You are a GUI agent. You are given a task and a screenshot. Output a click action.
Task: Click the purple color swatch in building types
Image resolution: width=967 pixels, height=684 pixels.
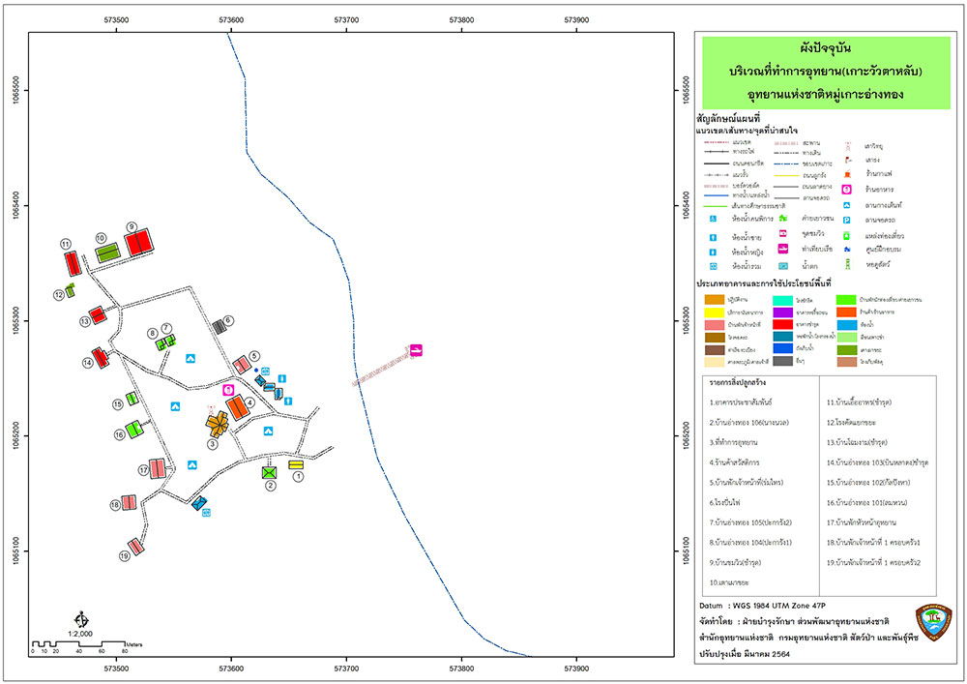tap(782, 312)
